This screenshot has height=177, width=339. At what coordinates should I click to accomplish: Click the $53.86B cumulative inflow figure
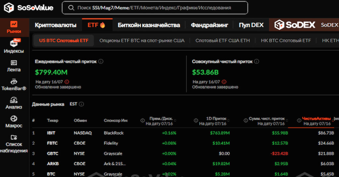click(205, 72)
